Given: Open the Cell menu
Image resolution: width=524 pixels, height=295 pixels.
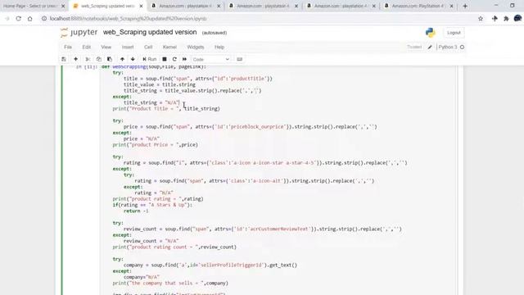Looking at the screenshot, I should point(148,48).
